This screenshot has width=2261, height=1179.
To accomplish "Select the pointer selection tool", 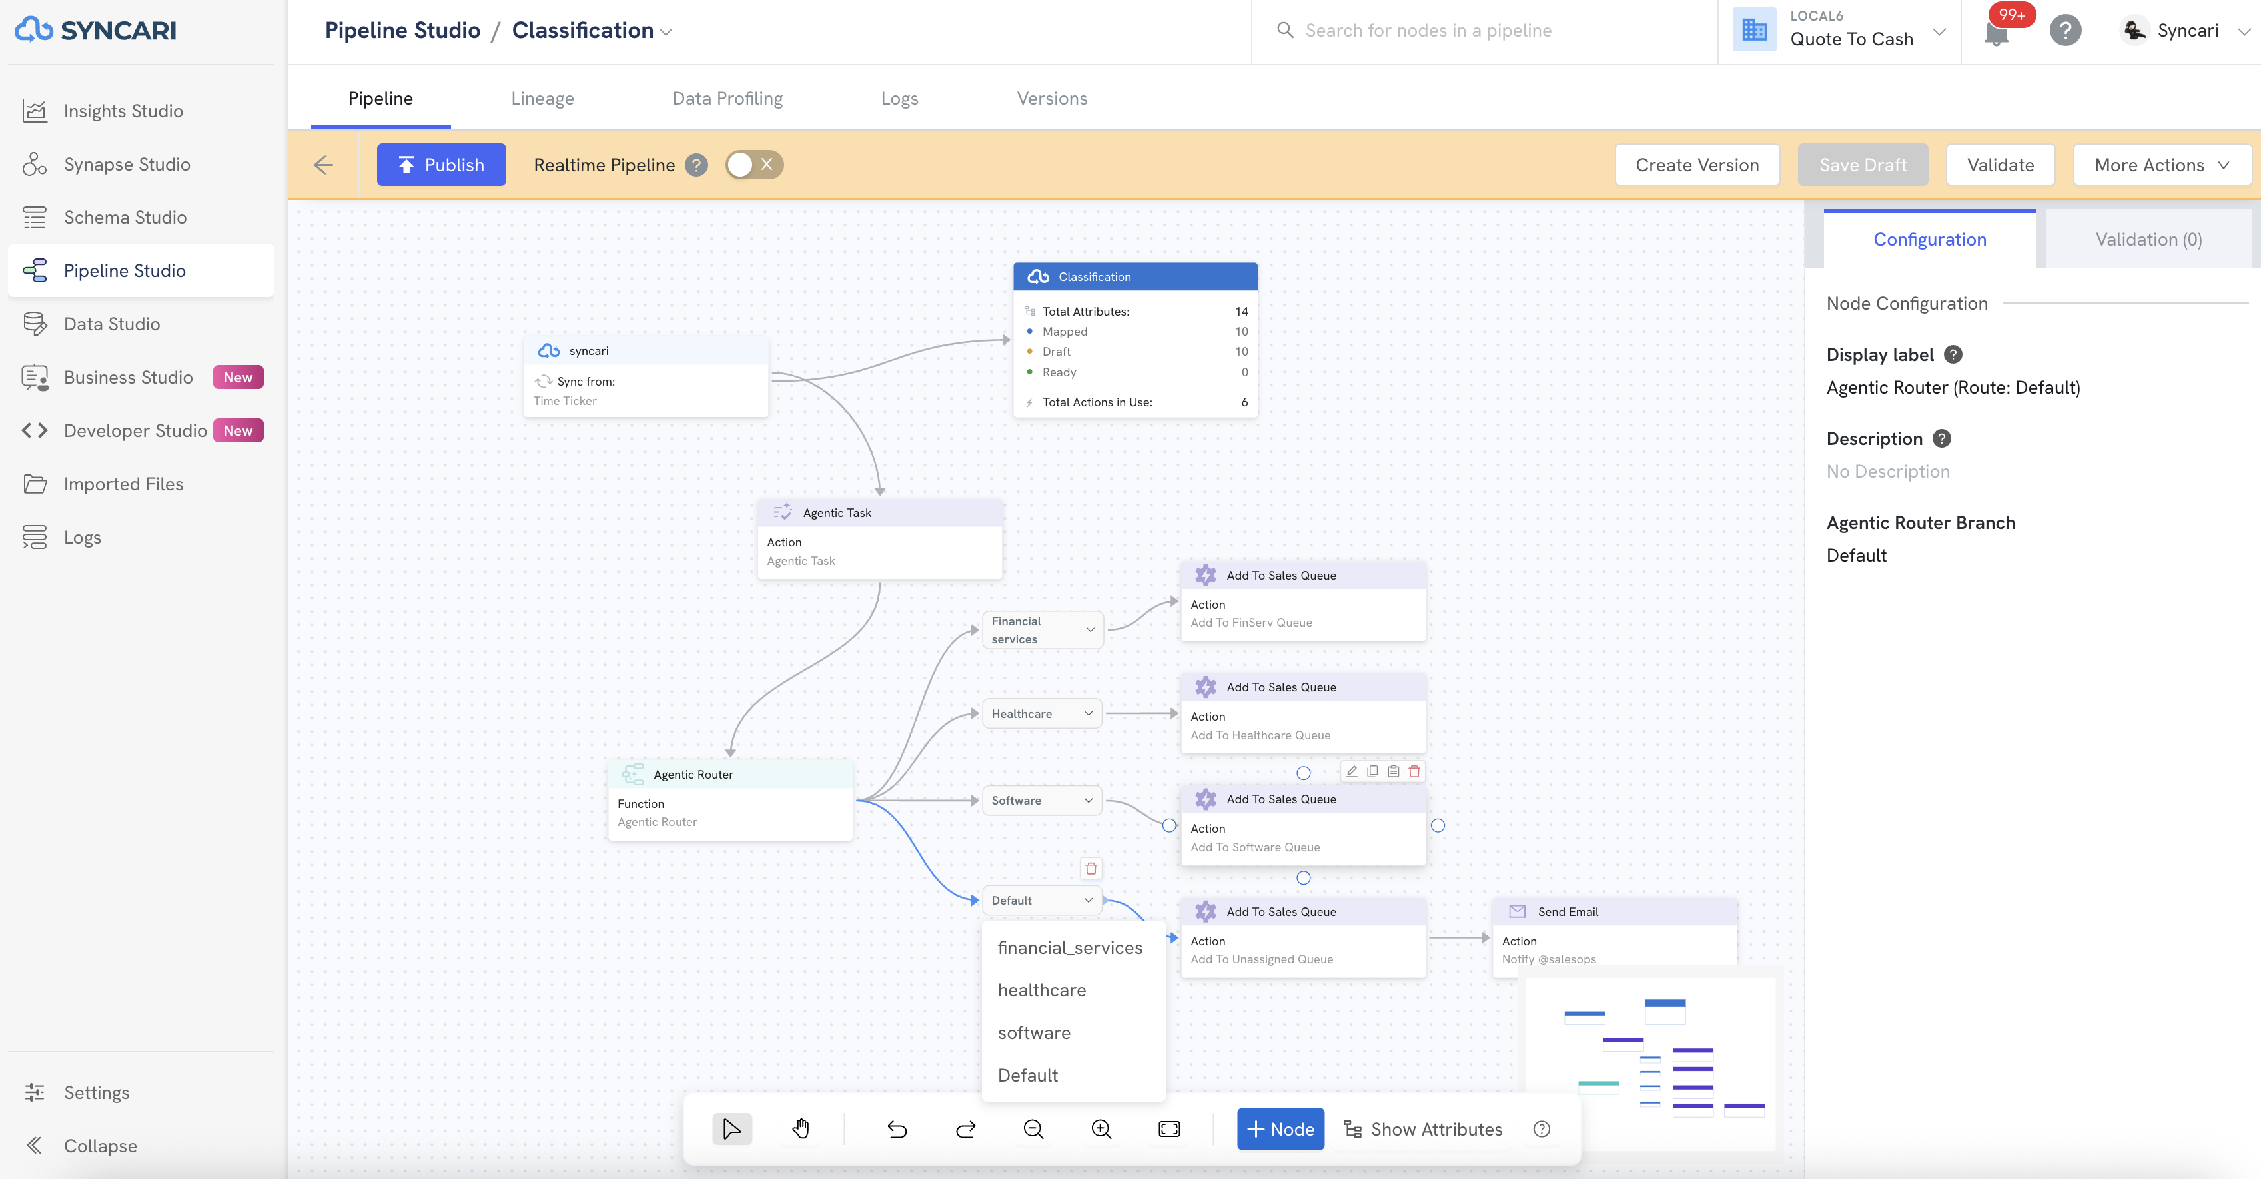I will coord(732,1129).
